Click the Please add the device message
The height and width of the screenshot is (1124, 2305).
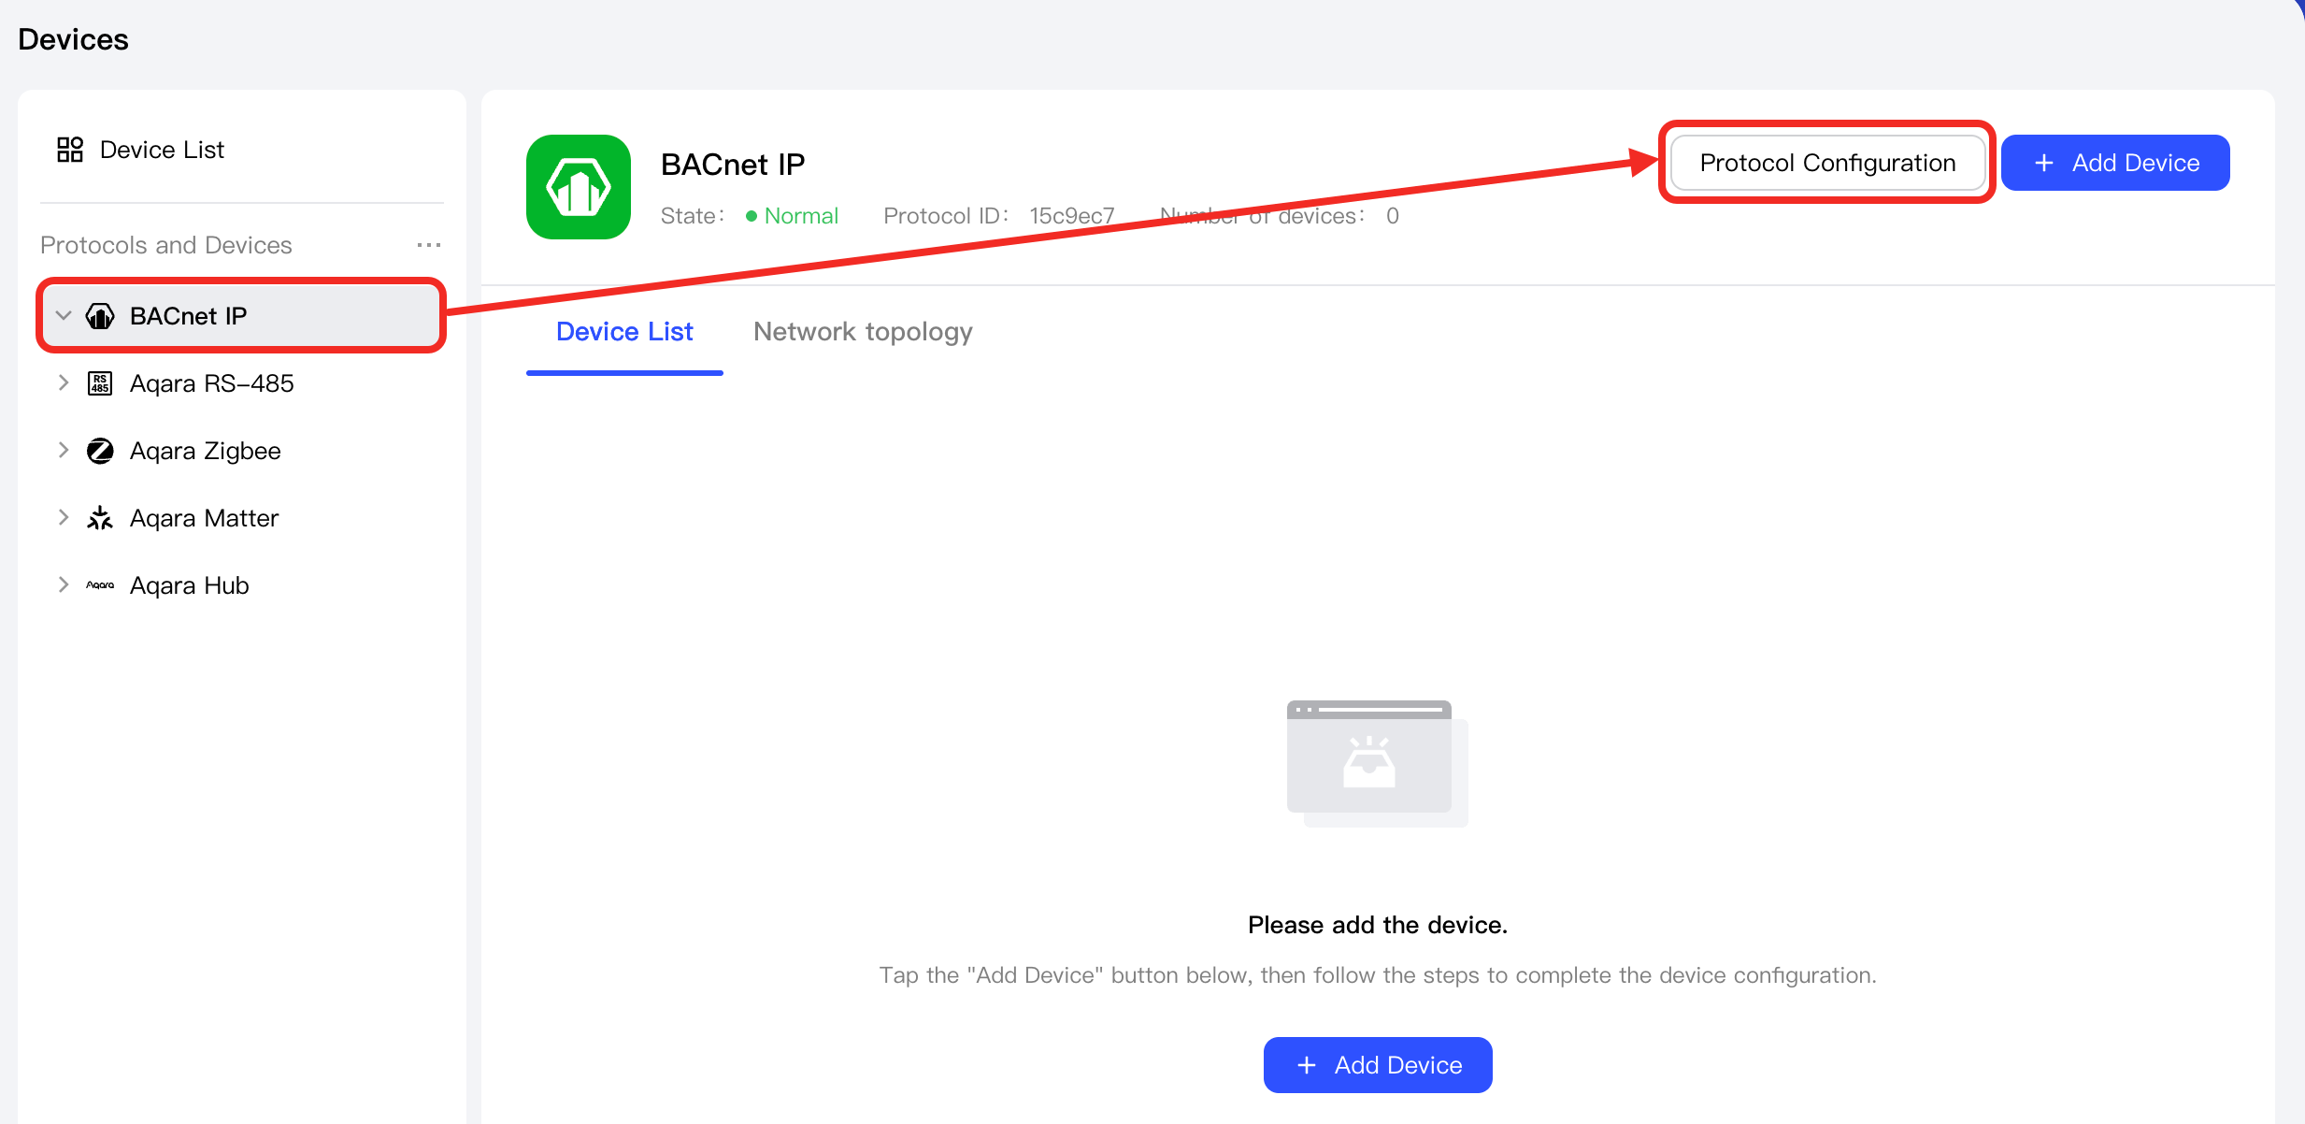pyautogui.click(x=1378, y=925)
